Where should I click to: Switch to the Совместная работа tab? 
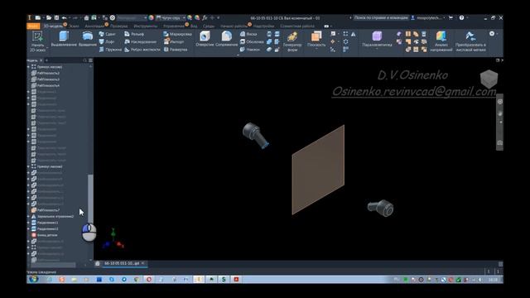(297, 26)
